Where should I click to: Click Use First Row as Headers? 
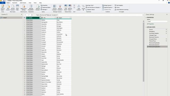click(x=93, y=7)
